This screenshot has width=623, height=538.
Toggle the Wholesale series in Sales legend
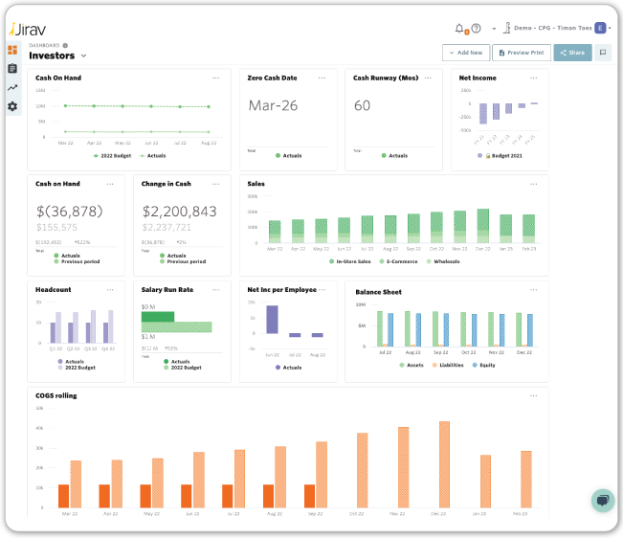pyautogui.click(x=442, y=261)
